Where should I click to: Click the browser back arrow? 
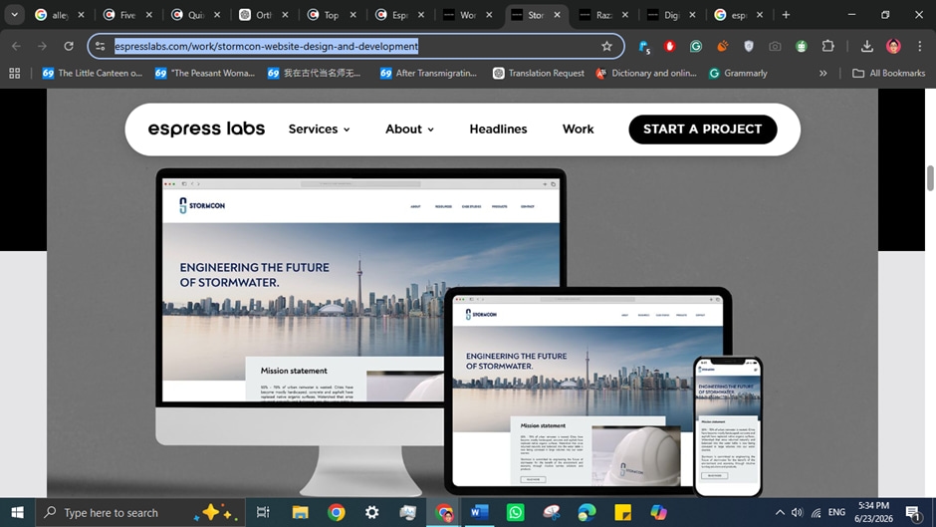point(16,46)
